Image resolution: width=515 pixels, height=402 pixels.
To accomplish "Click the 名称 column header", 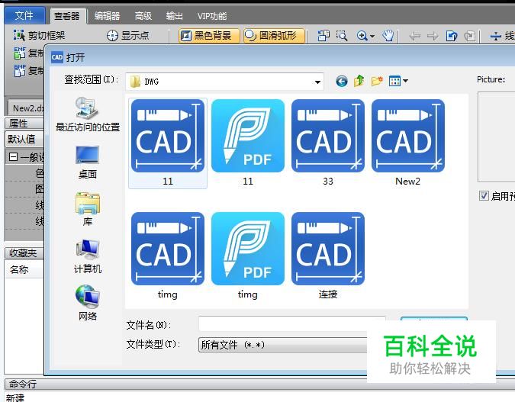I will (x=24, y=269).
